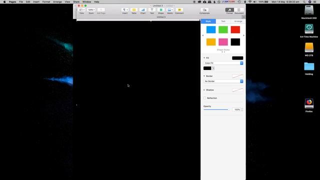The height and width of the screenshot is (180, 320).
Task: Click the Time Machine status icon
Action: pos(239,2)
